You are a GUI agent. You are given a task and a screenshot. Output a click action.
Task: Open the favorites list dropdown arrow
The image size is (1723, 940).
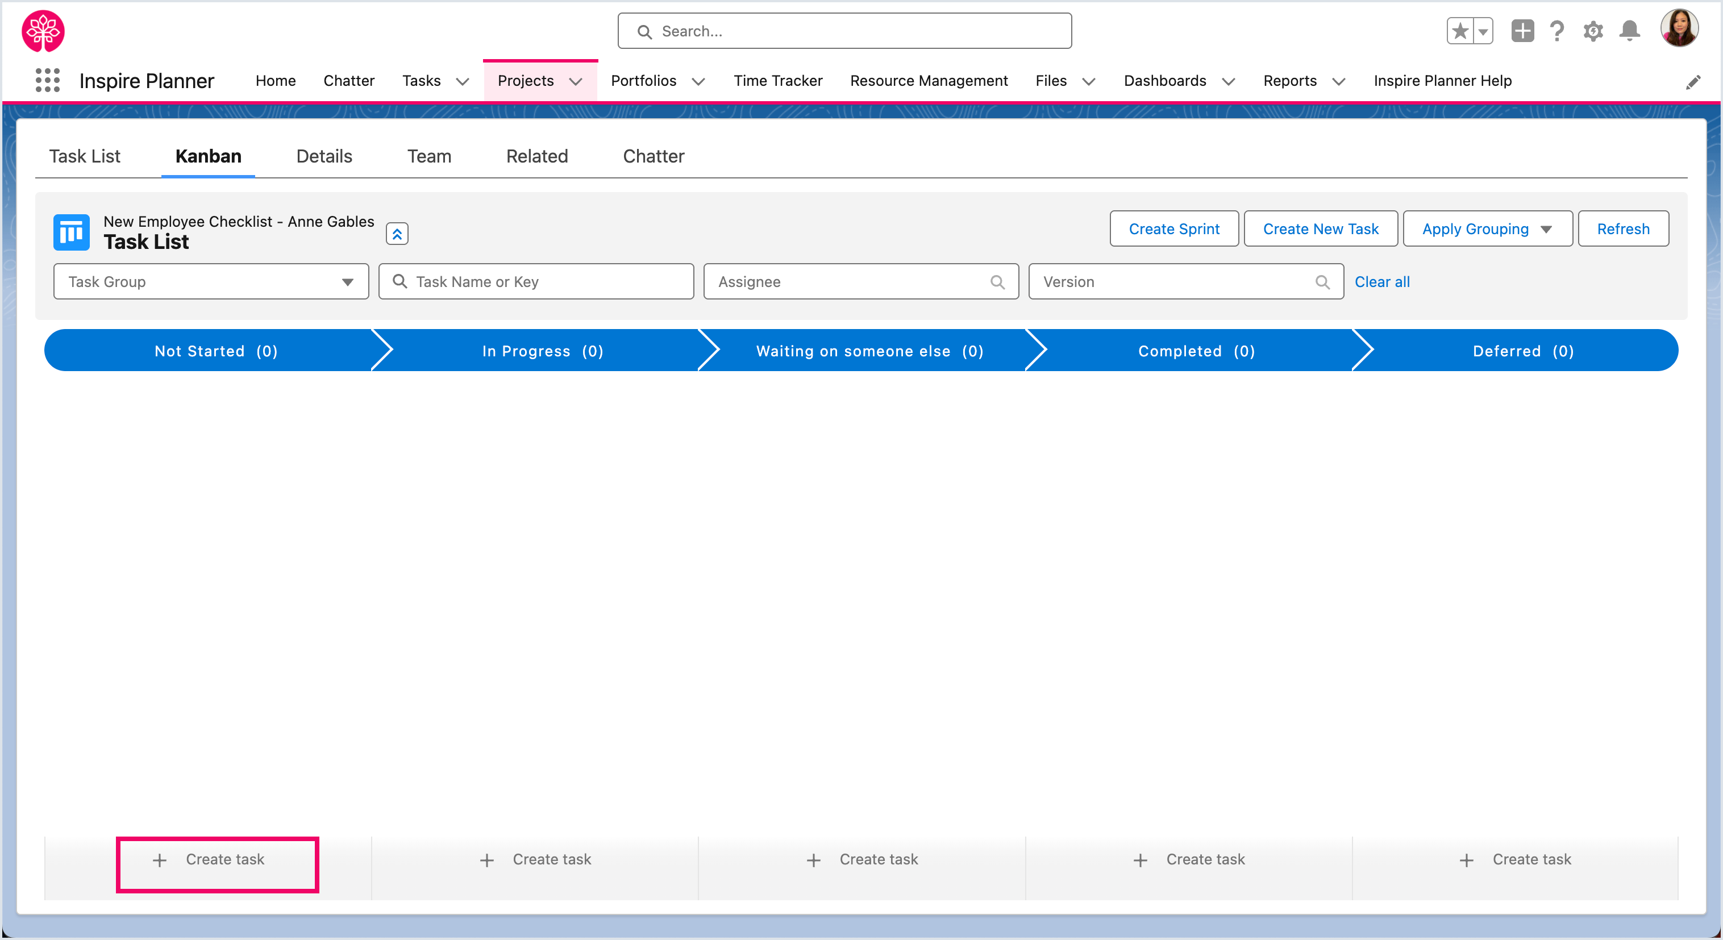(x=1483, y=31)
